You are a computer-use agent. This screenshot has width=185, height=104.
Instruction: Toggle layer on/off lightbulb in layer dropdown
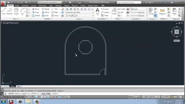pyautogui.click(x=67, y=16)
